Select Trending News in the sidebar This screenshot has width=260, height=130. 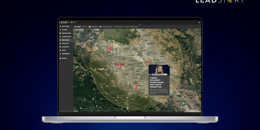66,37
